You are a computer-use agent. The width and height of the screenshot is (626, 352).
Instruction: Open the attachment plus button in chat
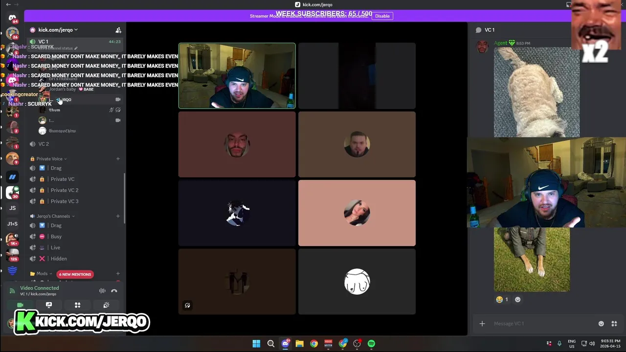(482, 324)
